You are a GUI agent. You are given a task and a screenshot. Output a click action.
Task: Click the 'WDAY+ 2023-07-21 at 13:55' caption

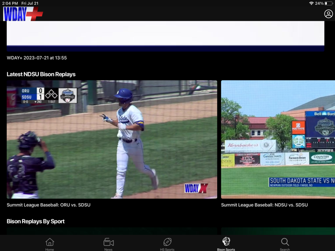[37, 58]
